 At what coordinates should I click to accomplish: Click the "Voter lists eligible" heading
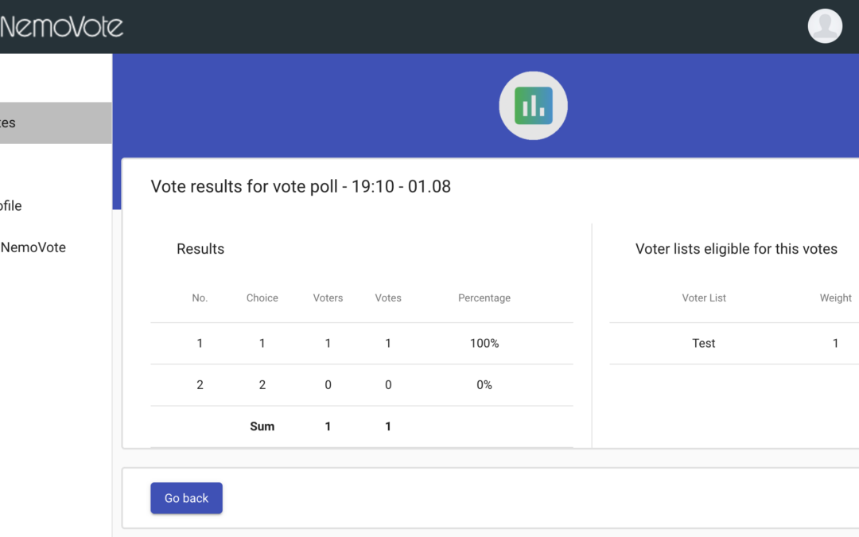point(736,249)
